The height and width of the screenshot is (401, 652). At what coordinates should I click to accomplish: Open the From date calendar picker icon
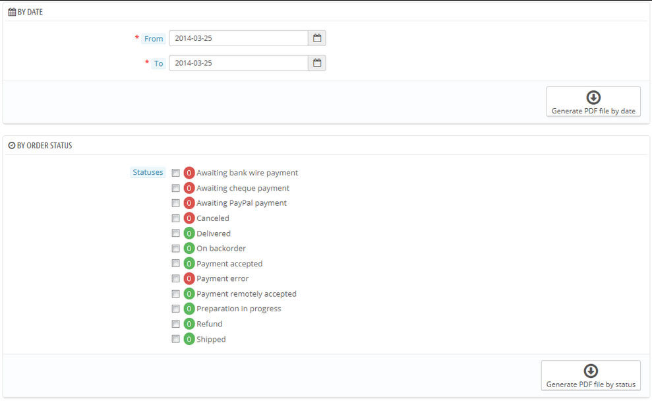317,38
